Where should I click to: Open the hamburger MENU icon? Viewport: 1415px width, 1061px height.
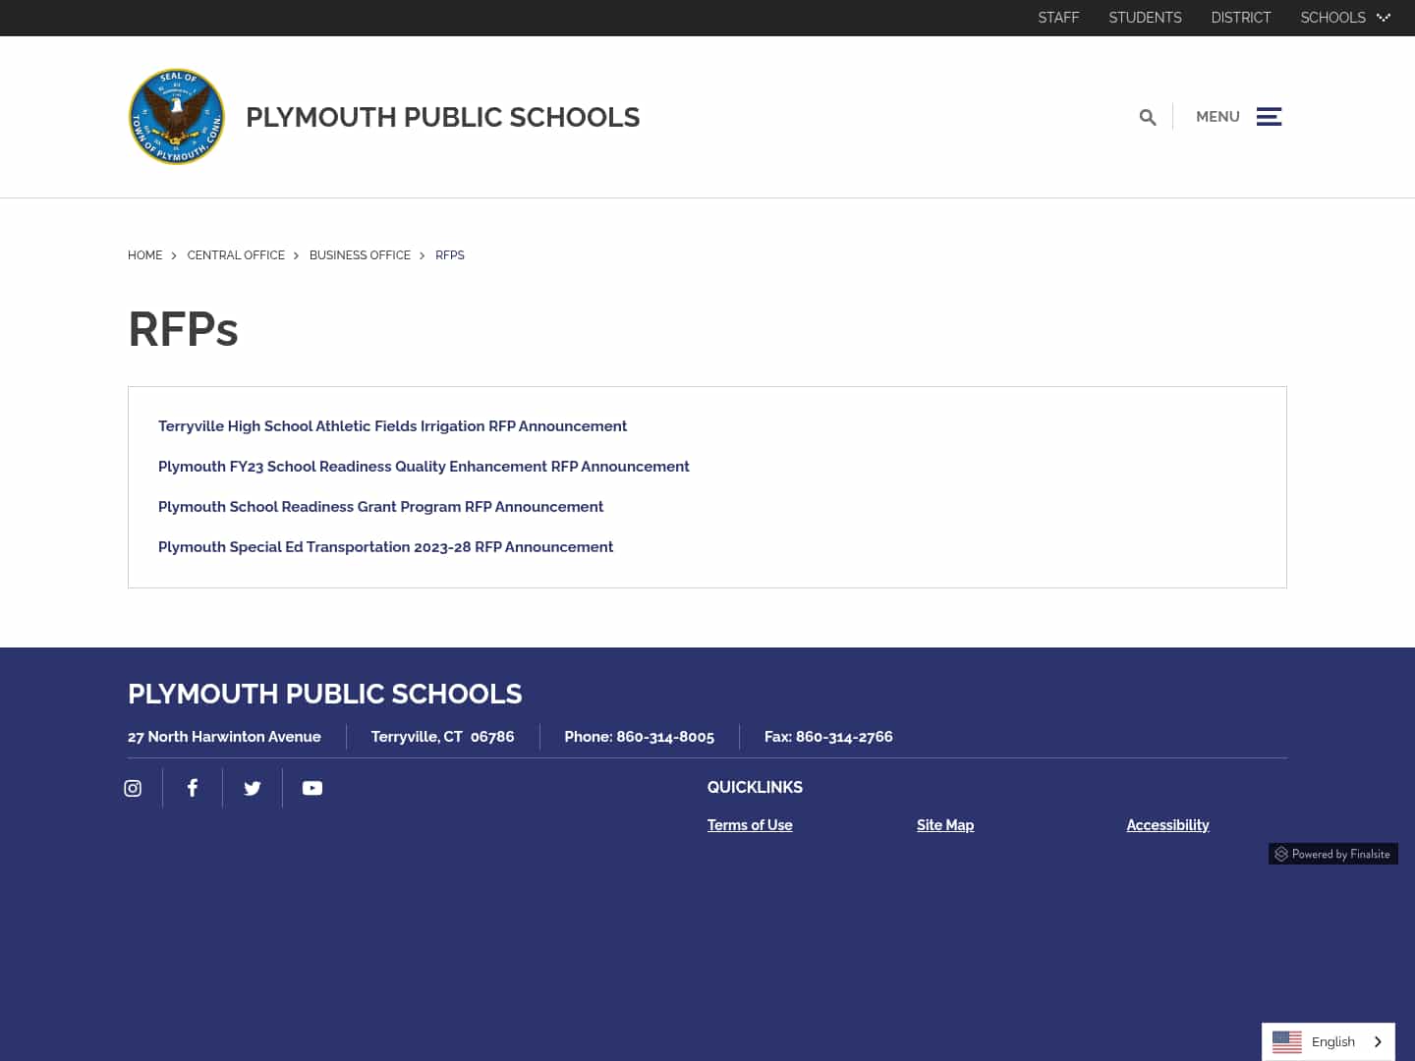pyautogui.click(x=1268, y=117)
